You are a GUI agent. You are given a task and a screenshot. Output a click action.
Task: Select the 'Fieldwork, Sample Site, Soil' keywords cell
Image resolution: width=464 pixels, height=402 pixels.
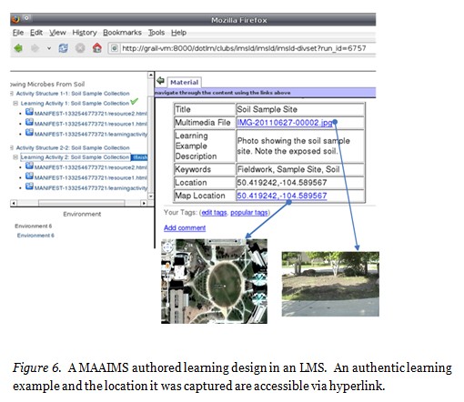(x=300, y=169)
